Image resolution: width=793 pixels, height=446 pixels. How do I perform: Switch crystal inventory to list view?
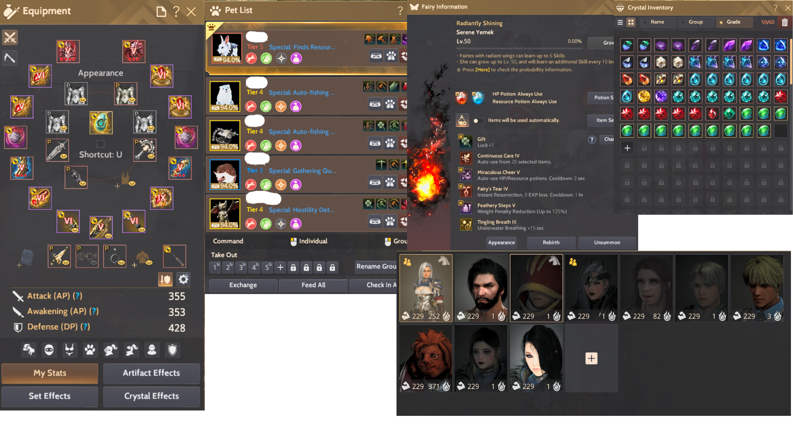point(620,22)
